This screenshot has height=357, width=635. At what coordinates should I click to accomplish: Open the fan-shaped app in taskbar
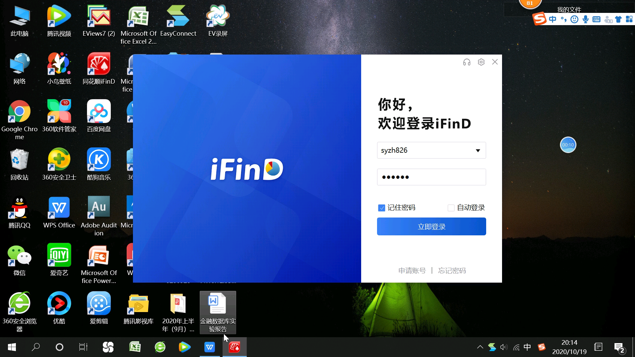(x=108, y=347)
